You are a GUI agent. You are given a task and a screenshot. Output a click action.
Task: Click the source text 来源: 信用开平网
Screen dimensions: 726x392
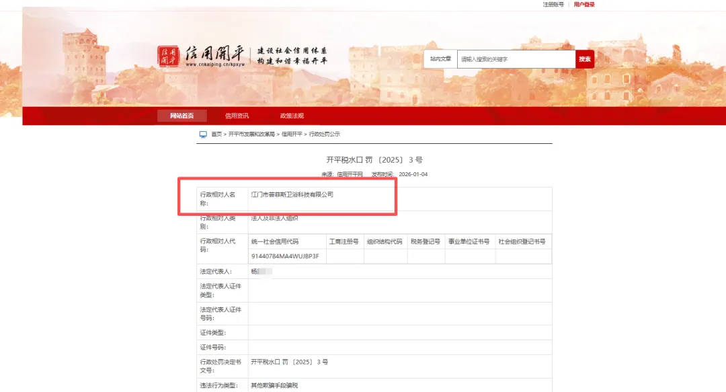342,174
